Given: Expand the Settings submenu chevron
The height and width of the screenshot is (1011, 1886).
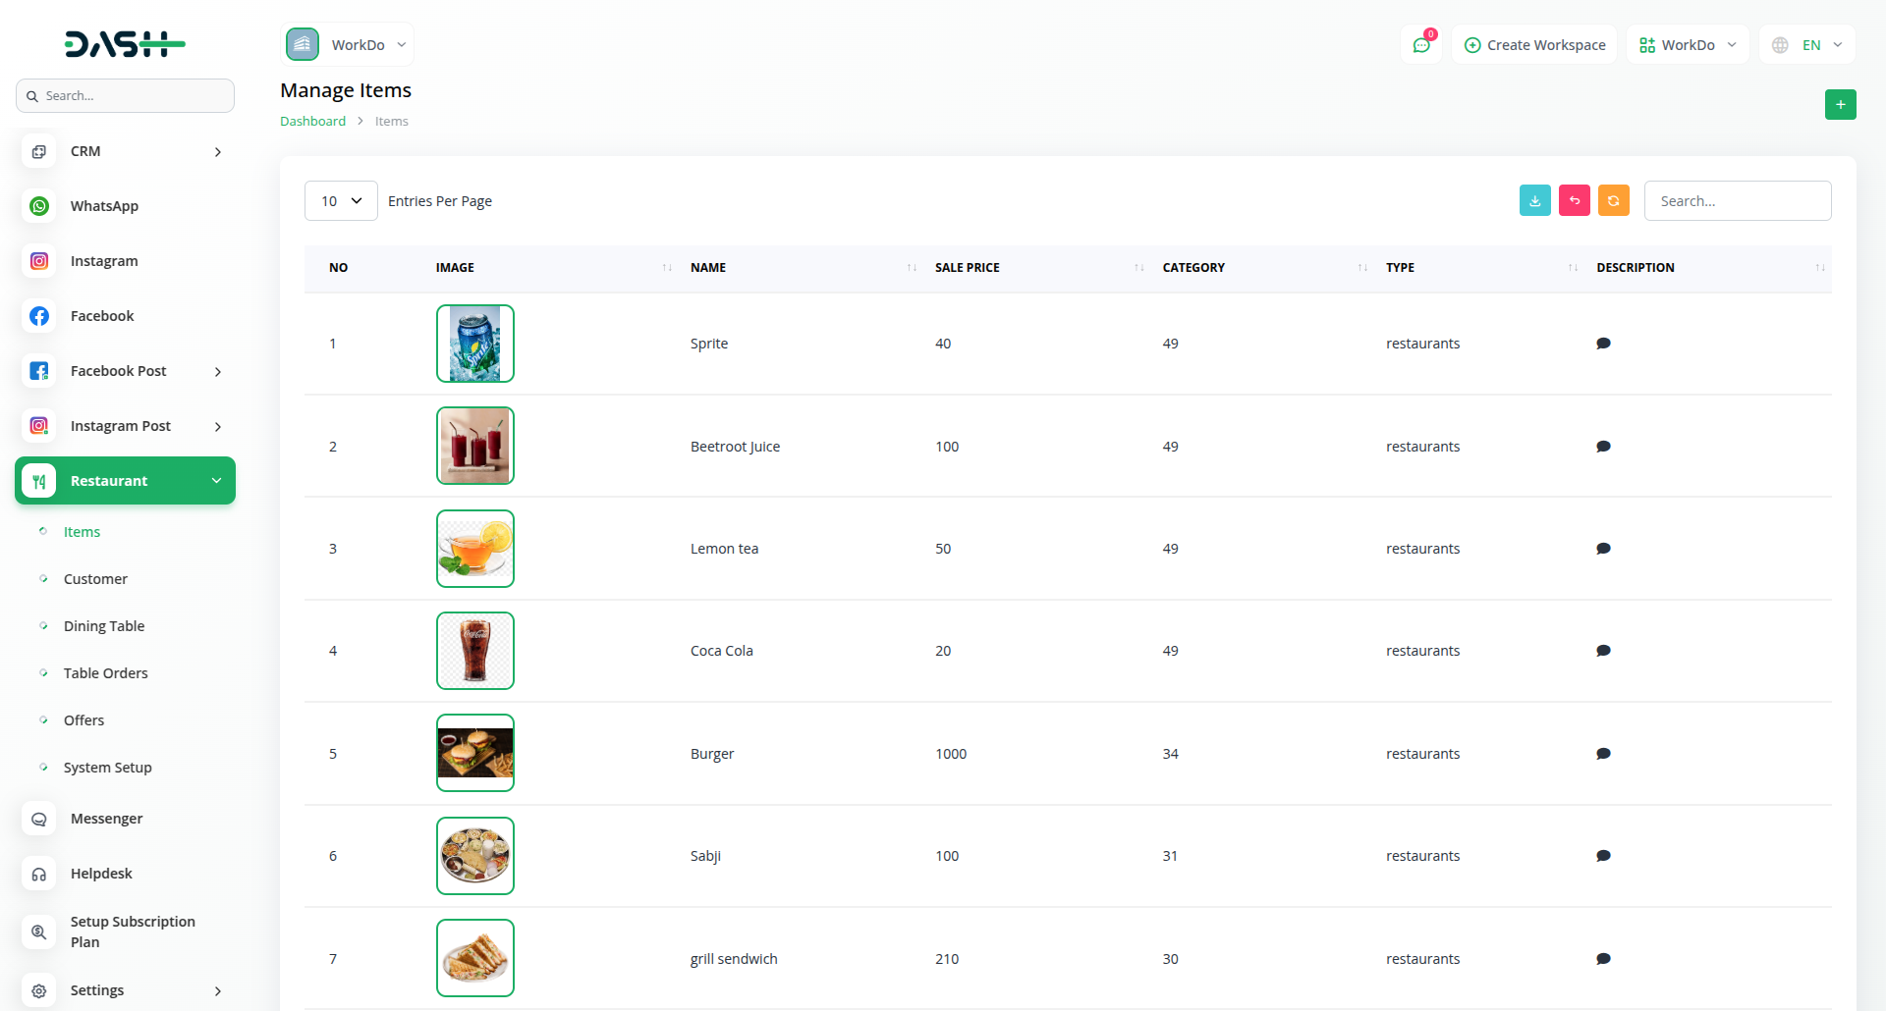Looking at the screenshot, I should pyautogui.click(x=218, y=991).
